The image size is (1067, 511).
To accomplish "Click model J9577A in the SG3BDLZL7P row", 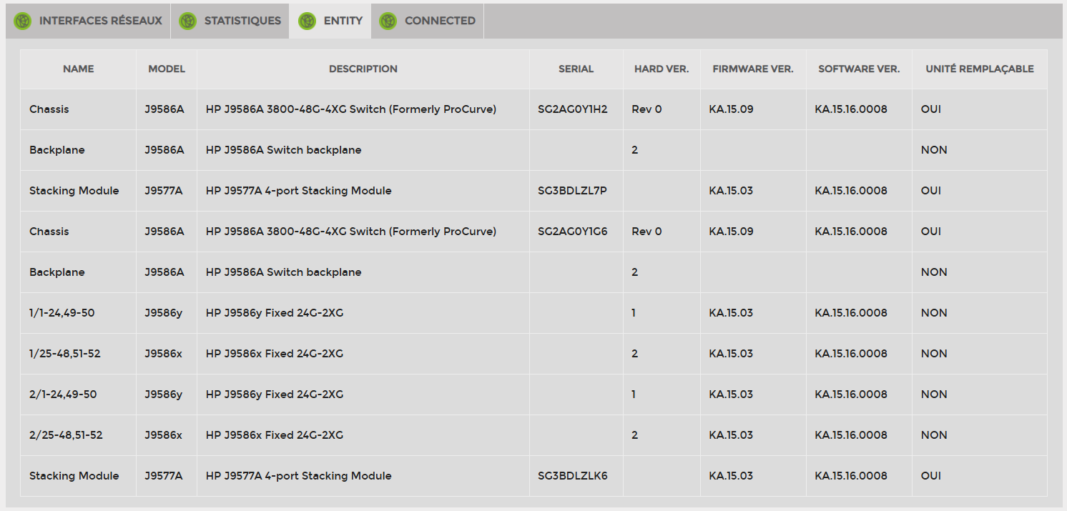I will point(164,191).
